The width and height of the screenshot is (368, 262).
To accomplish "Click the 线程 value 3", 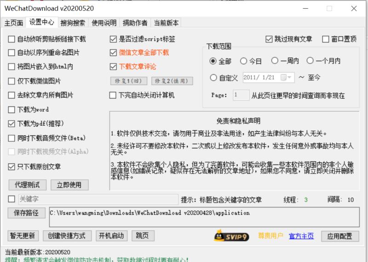I will [x=305, y=200].
